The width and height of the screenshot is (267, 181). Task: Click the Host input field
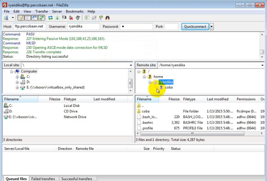click(29, 27)
